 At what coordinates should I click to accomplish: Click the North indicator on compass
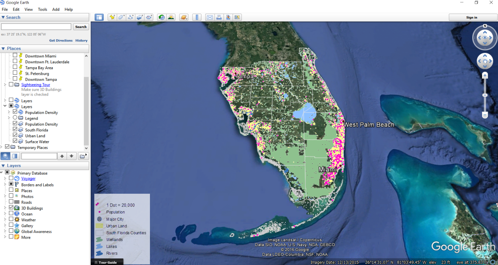tap(485, 26)
